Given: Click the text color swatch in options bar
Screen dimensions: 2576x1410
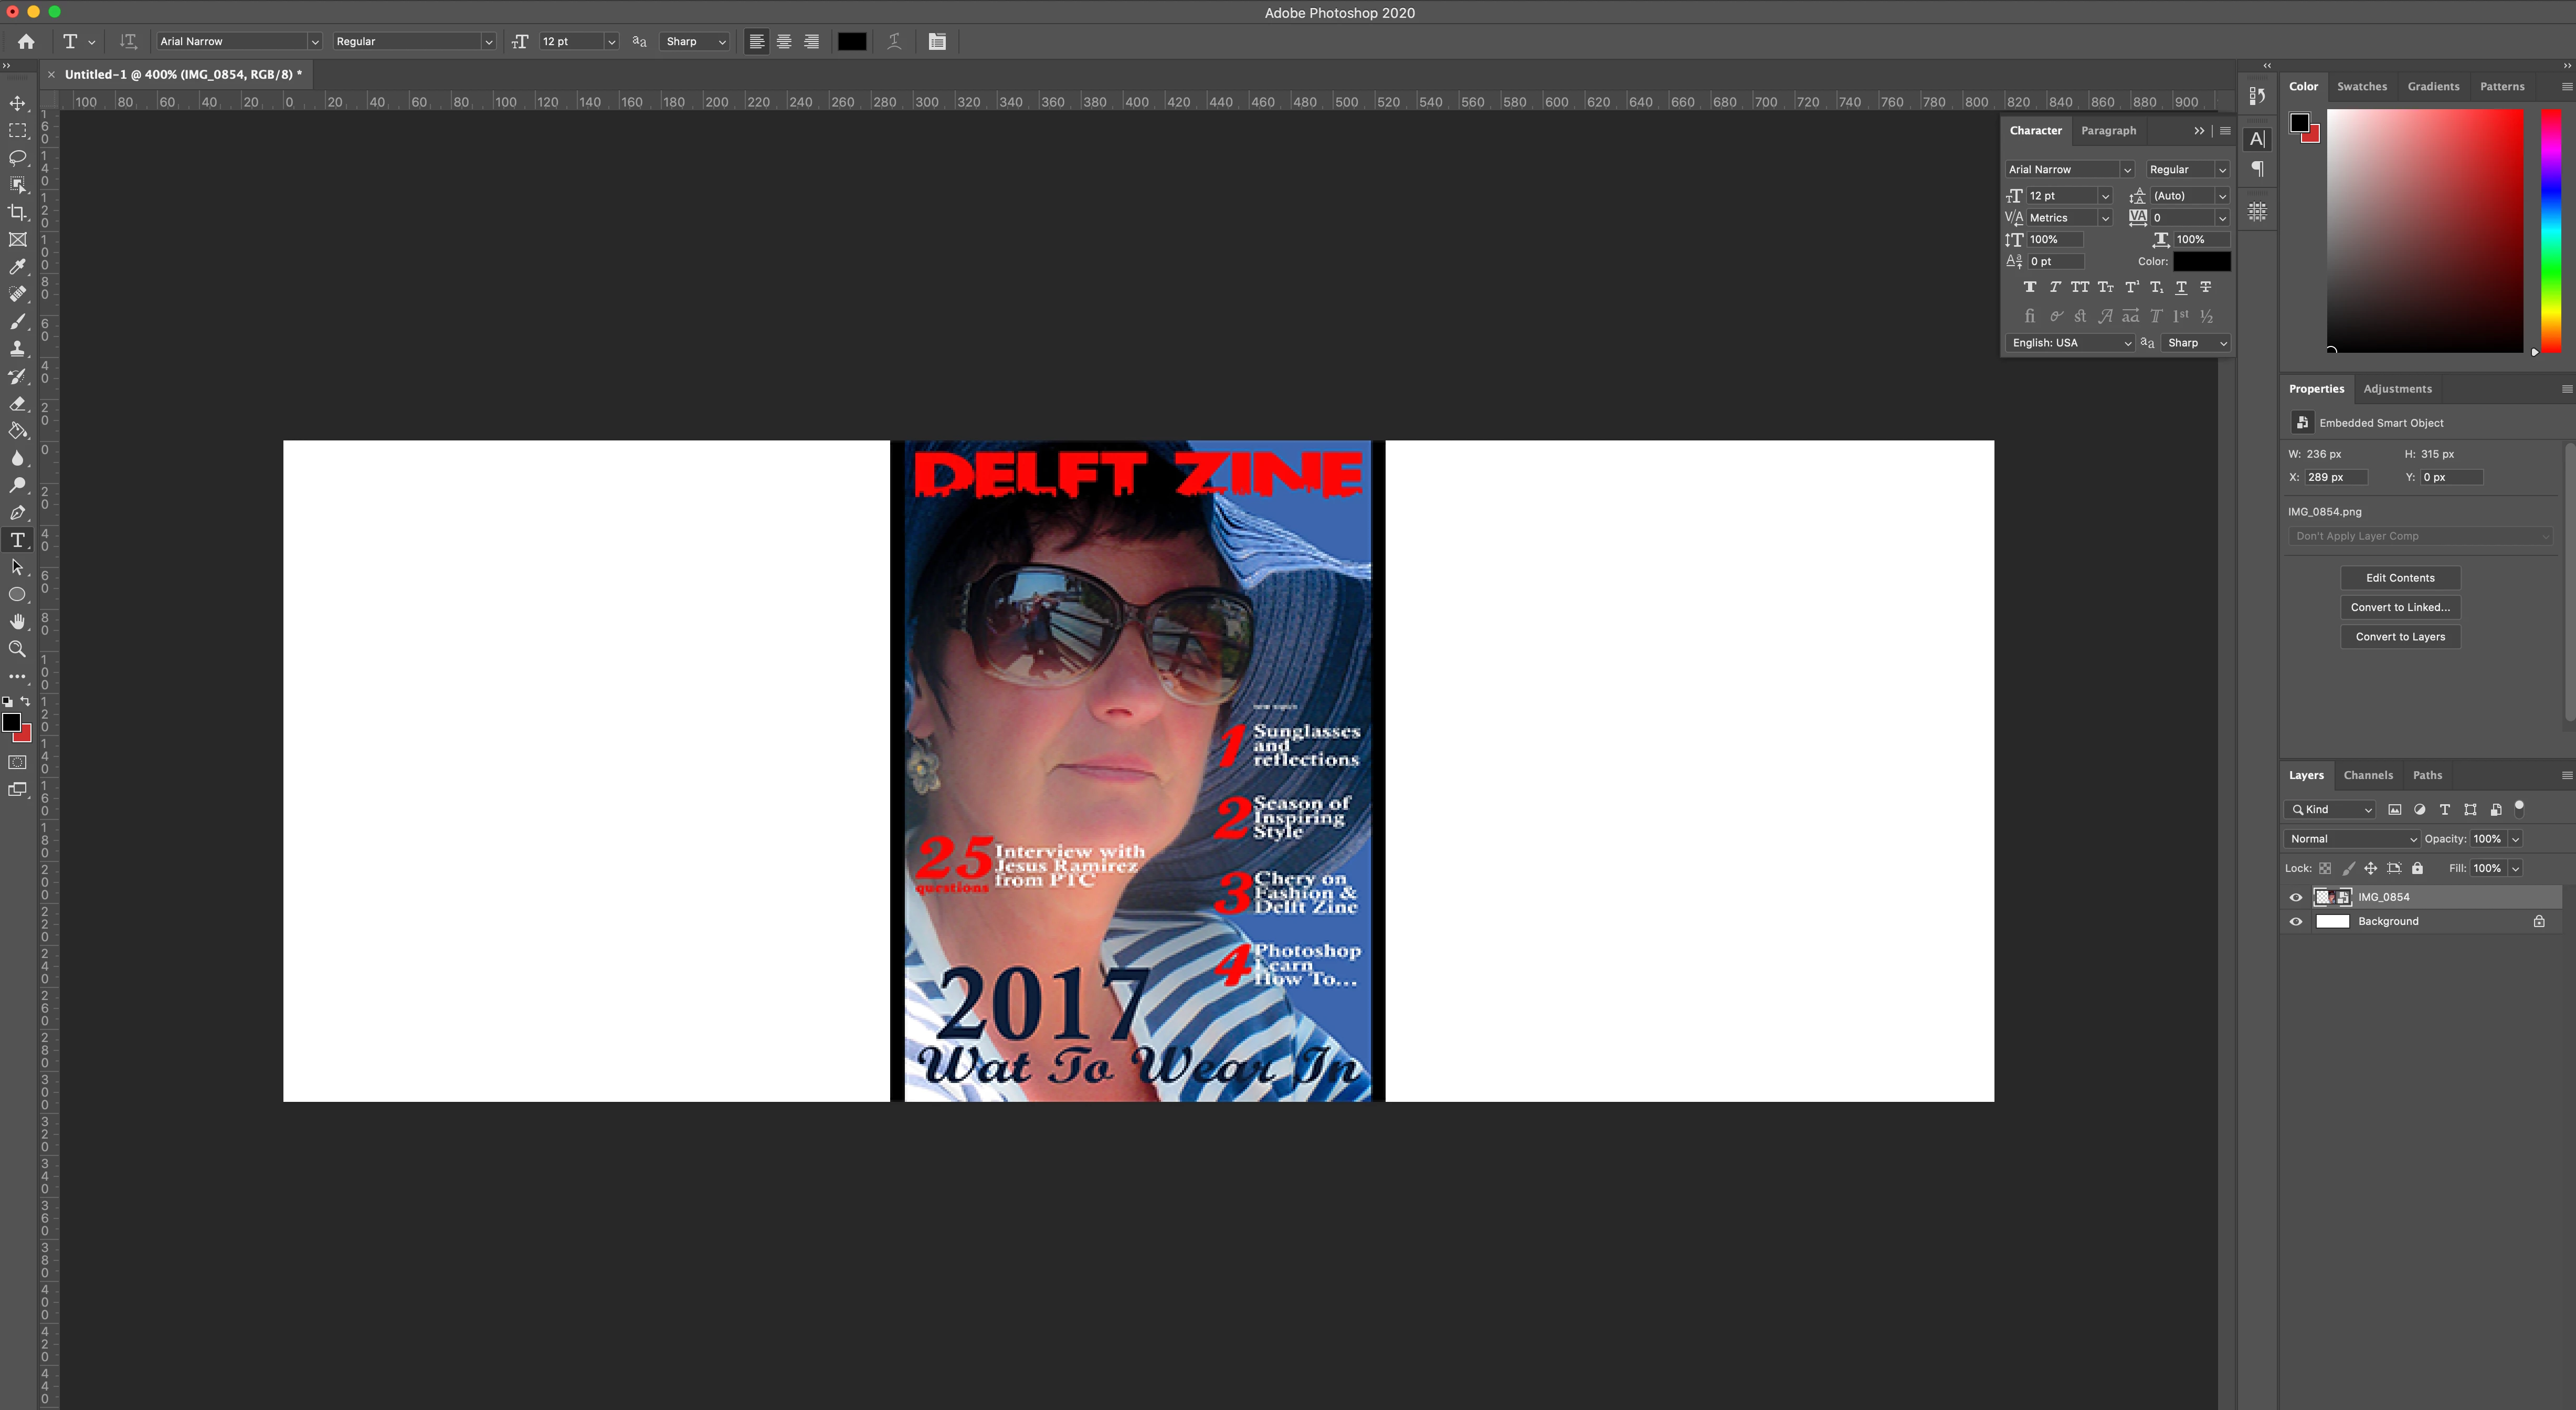Looking at the screenshot, I should point(851,42).
